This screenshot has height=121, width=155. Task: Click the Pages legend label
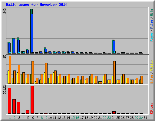(152, 37)
